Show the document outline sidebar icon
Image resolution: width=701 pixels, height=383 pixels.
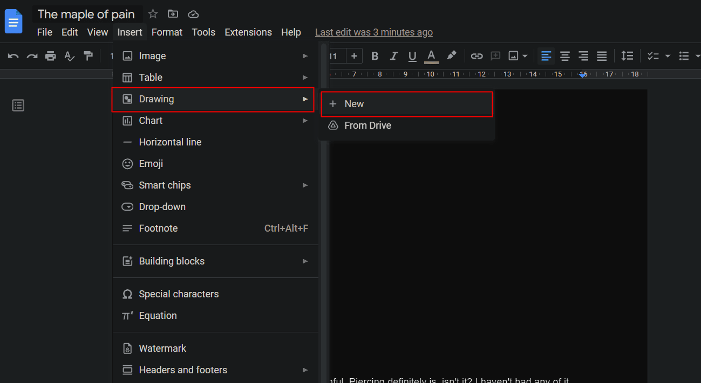[18, 106]
